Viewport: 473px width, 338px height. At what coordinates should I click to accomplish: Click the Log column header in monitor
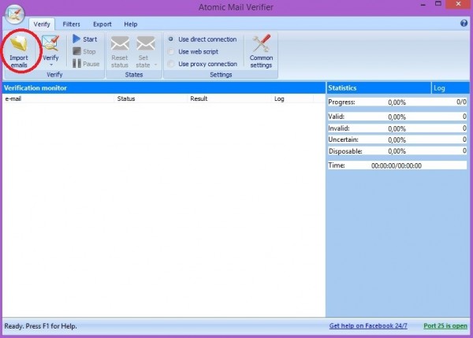292,98
